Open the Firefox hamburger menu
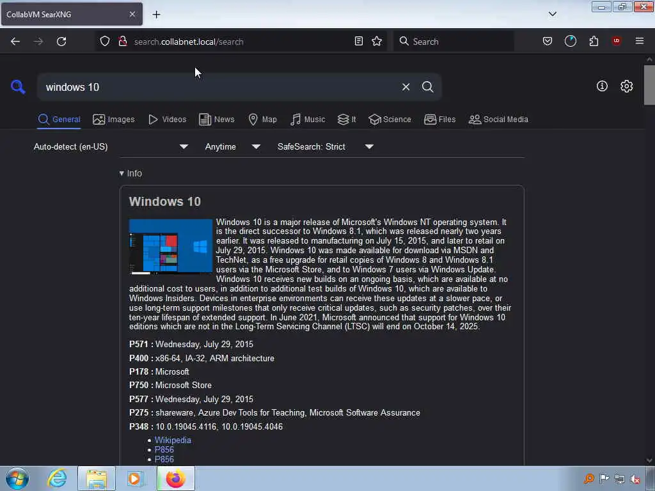Image resolution: width=655 pixels, height=491 pixels. click(x=639, y=41)
